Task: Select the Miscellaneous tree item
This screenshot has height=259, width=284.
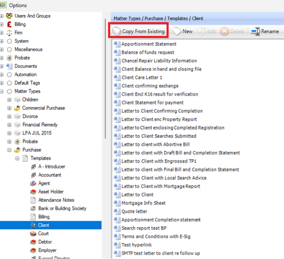Action: [29, 50]
